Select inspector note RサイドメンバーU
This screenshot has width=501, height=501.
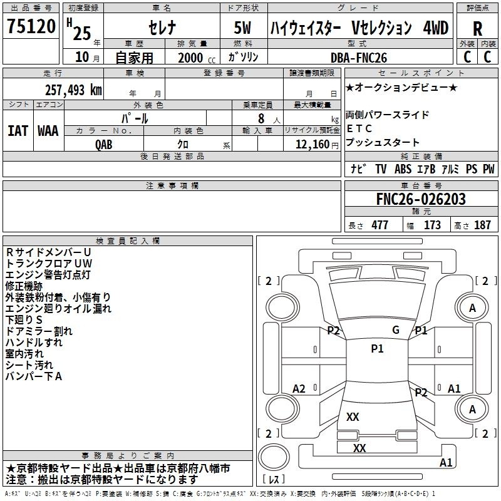49,252
